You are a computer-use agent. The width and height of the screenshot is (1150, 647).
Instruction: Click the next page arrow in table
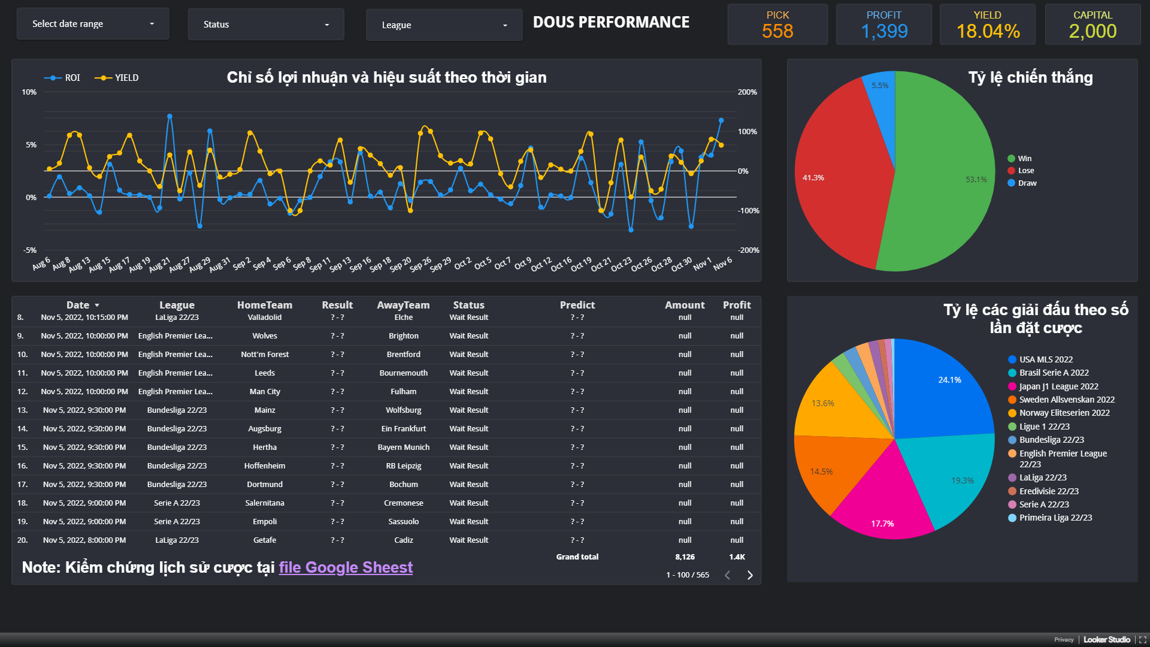[750, 575]
